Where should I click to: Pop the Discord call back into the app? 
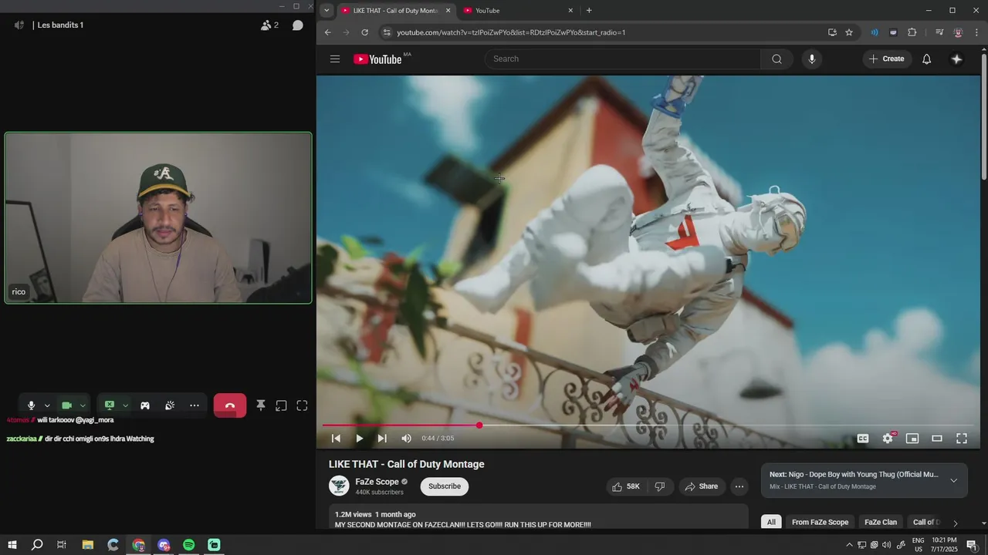click(x=281, y=405)
